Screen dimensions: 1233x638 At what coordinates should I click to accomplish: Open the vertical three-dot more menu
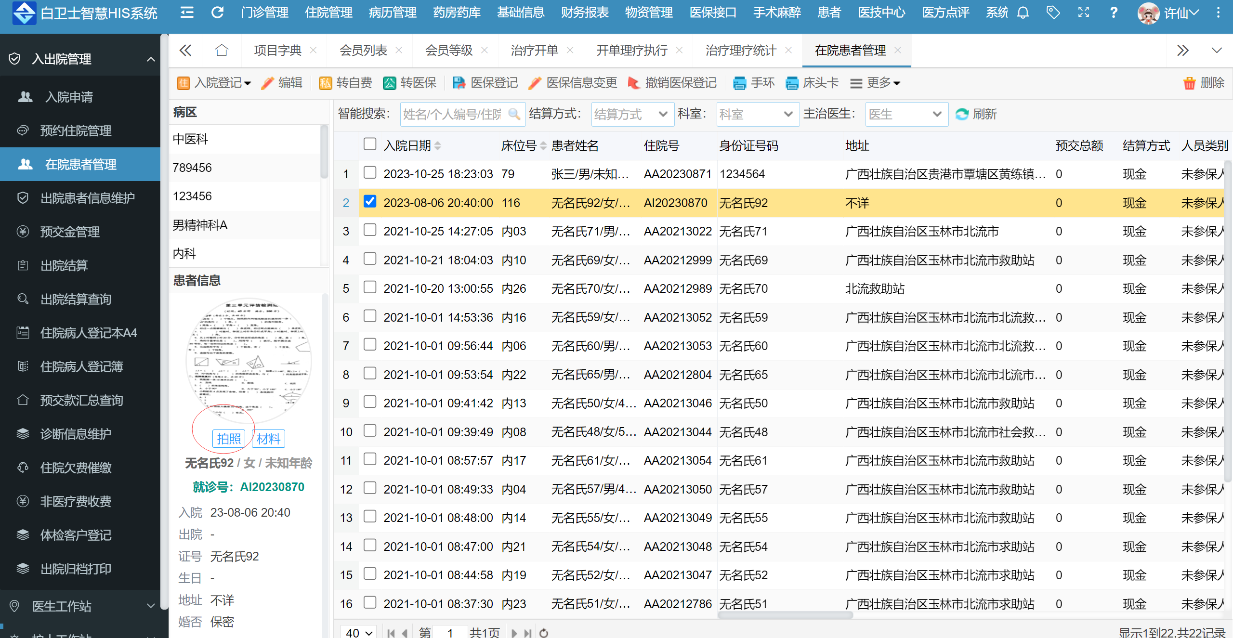tap(1219, 13)
